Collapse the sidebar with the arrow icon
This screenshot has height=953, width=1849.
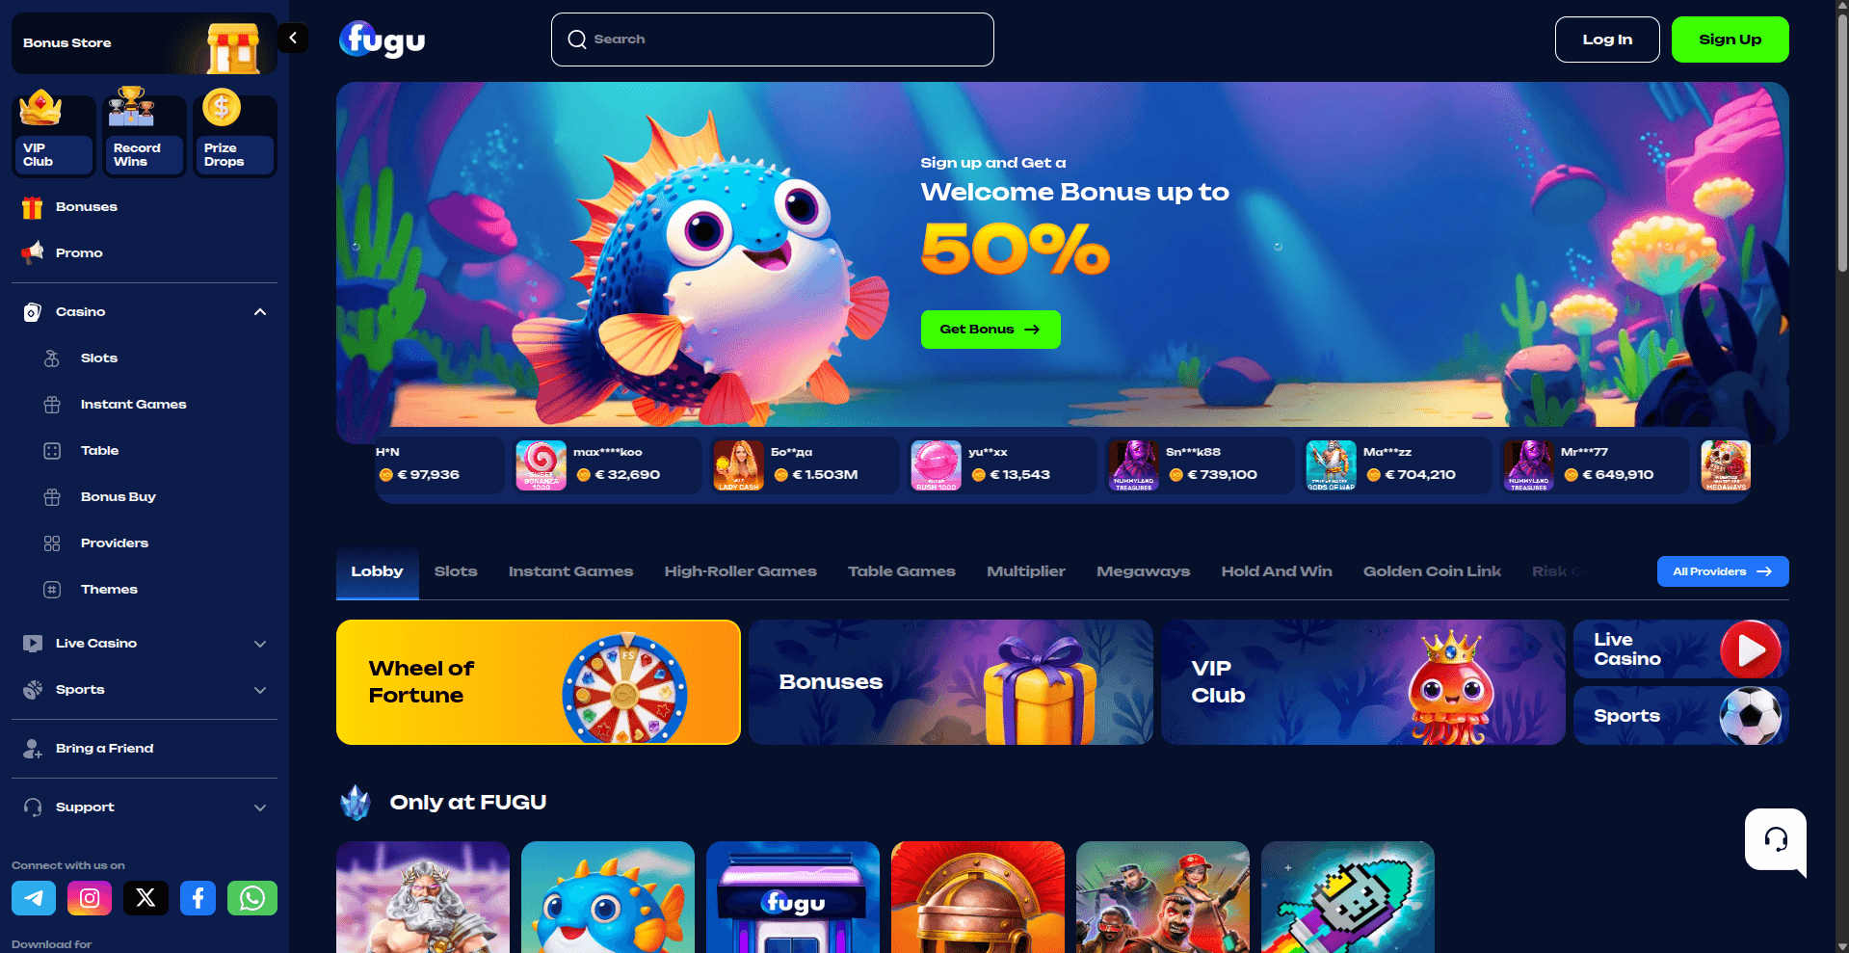[x=293, y=39]
